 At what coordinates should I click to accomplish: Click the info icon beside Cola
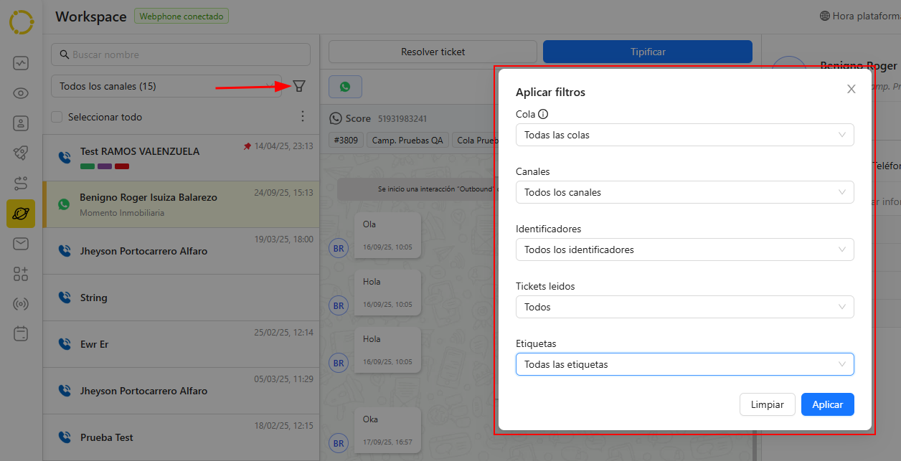(x=543, y=114)
